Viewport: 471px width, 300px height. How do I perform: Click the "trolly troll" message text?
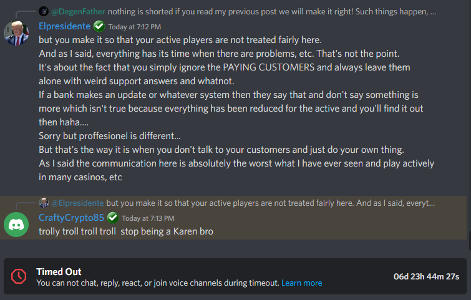pyautogui.click(x=126, y=231)
